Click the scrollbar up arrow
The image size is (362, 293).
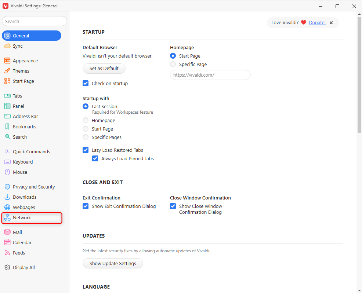point(359,14)
